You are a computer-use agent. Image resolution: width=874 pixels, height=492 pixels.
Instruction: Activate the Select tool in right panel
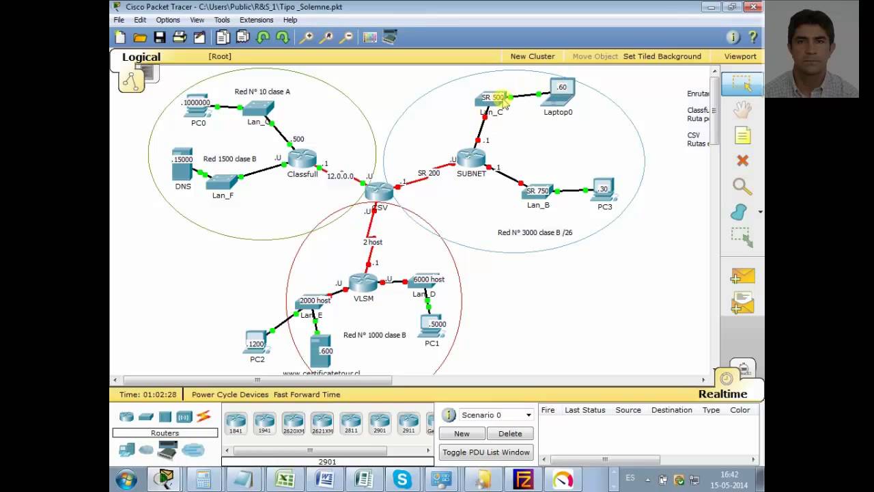pyautogui.click(x=742, y=83)
